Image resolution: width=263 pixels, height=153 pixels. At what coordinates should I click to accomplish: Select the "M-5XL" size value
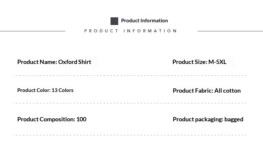click(217, 62)
